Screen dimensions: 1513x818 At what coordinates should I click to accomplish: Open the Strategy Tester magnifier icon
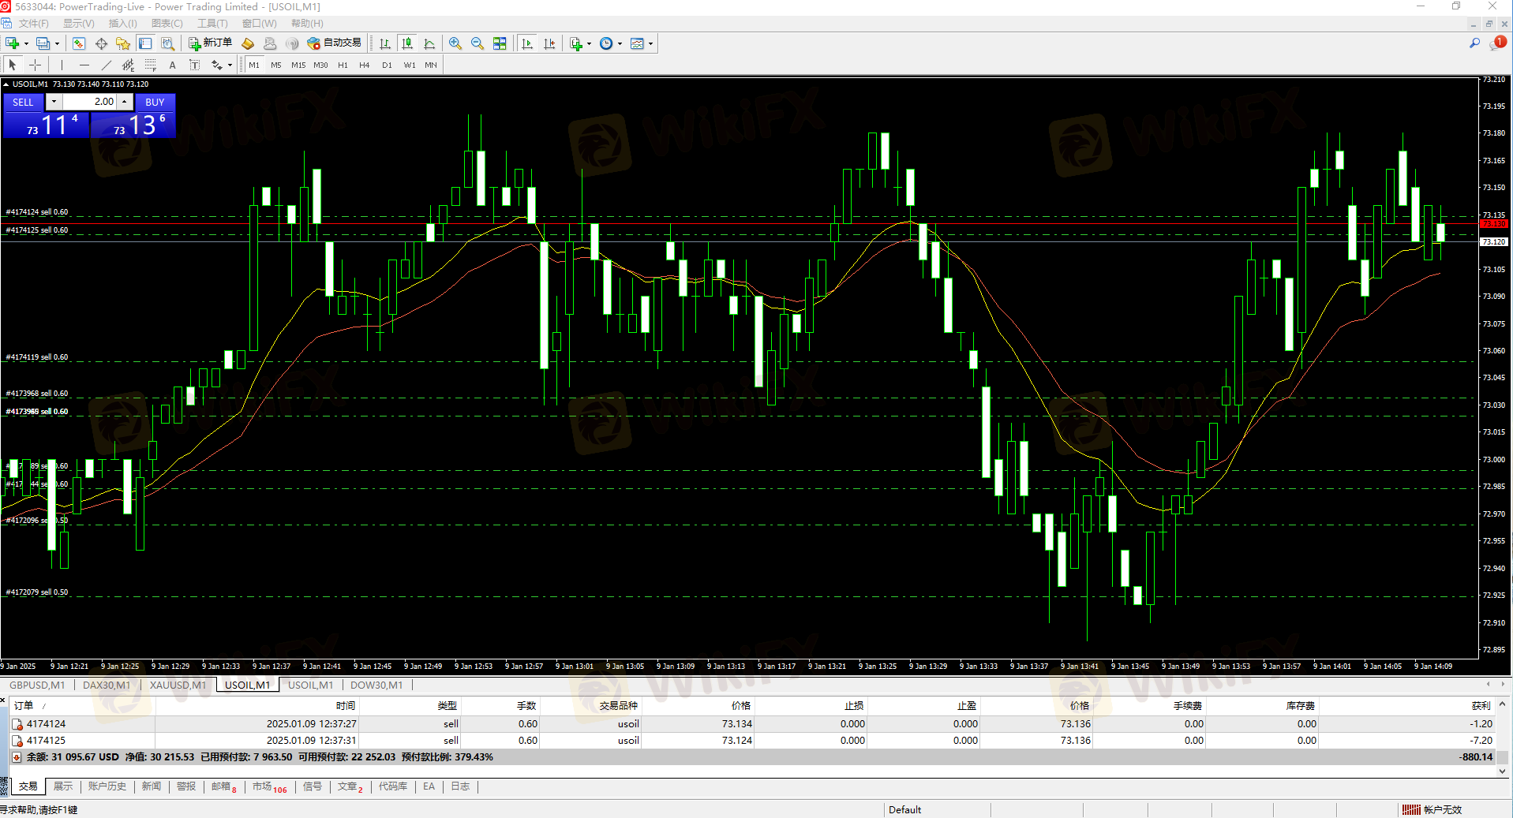(x=167, y=43)
